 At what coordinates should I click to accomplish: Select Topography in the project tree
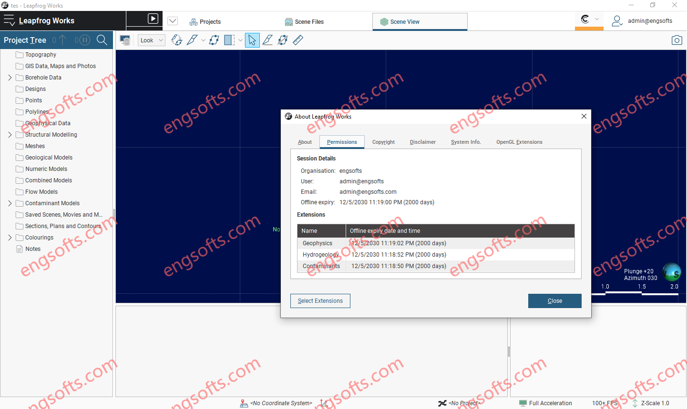41,55
